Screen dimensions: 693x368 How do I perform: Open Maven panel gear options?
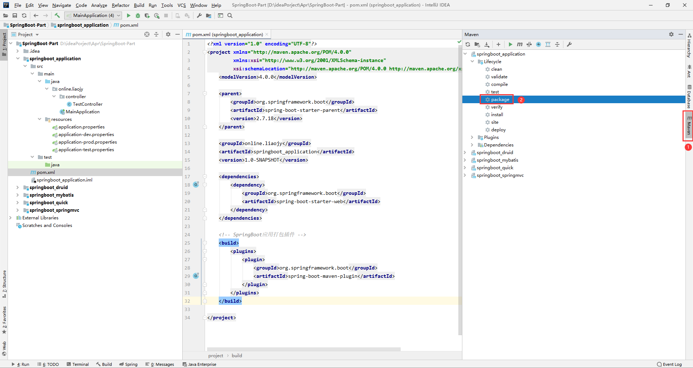(x=671, y=34)
